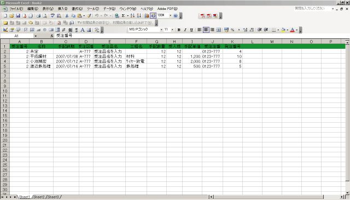Click the AutoSum sigma icon
Image resolution: width=350 pixels, height=200 pixels.
pyautogui.click(x=123, y=16)
